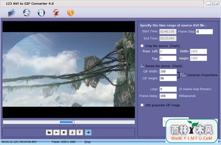This screenshot has height=145, width=221.
Task: Click the 'Step' status bar entry
Action: pyautogui.click(x=87, y=142)
